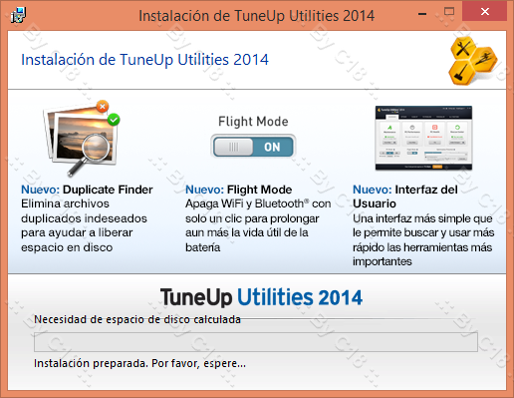Click the 'Nuevo: Interfaz del Usuario' heading

tap(405, 197)
